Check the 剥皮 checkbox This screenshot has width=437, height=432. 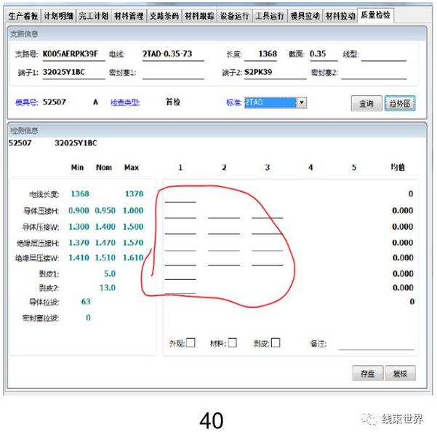[276, 343]
